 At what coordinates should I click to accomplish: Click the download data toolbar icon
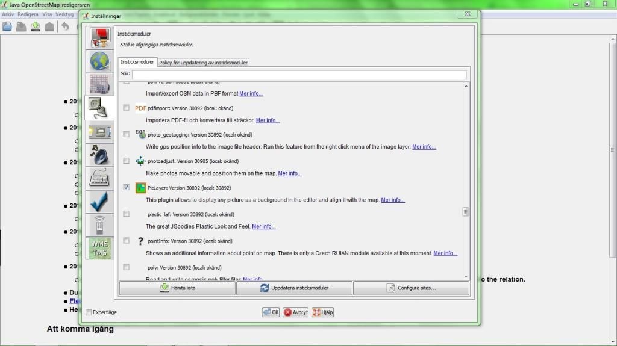36,26
